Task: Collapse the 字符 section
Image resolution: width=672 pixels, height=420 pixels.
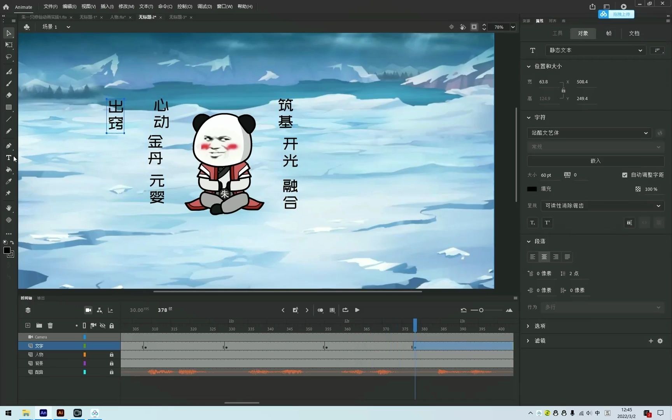Action: 528,117
